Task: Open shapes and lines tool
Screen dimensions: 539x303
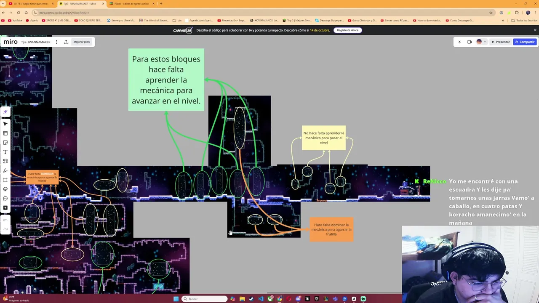Action: point(5,161)
